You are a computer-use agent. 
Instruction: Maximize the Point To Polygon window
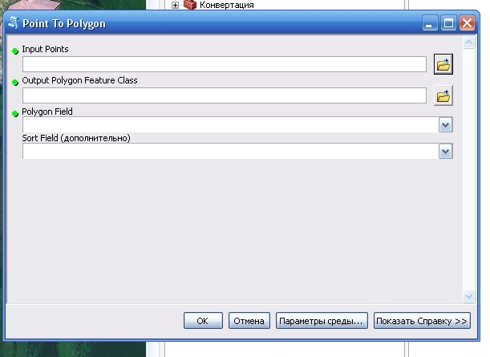coord(448,23)
